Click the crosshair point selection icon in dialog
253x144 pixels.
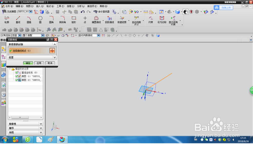coord(52,51)
